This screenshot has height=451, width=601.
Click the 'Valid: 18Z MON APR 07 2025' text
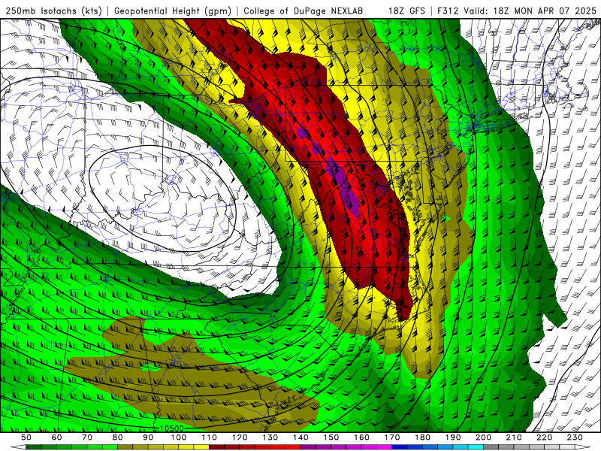tap(530, 11)
